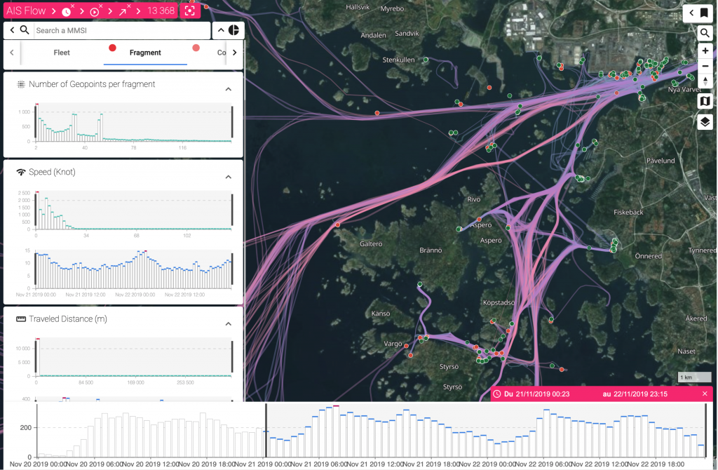The width and height of the screenshot is (718, 470).
Task: Open the map layers icon
Action: click(705, 122)
